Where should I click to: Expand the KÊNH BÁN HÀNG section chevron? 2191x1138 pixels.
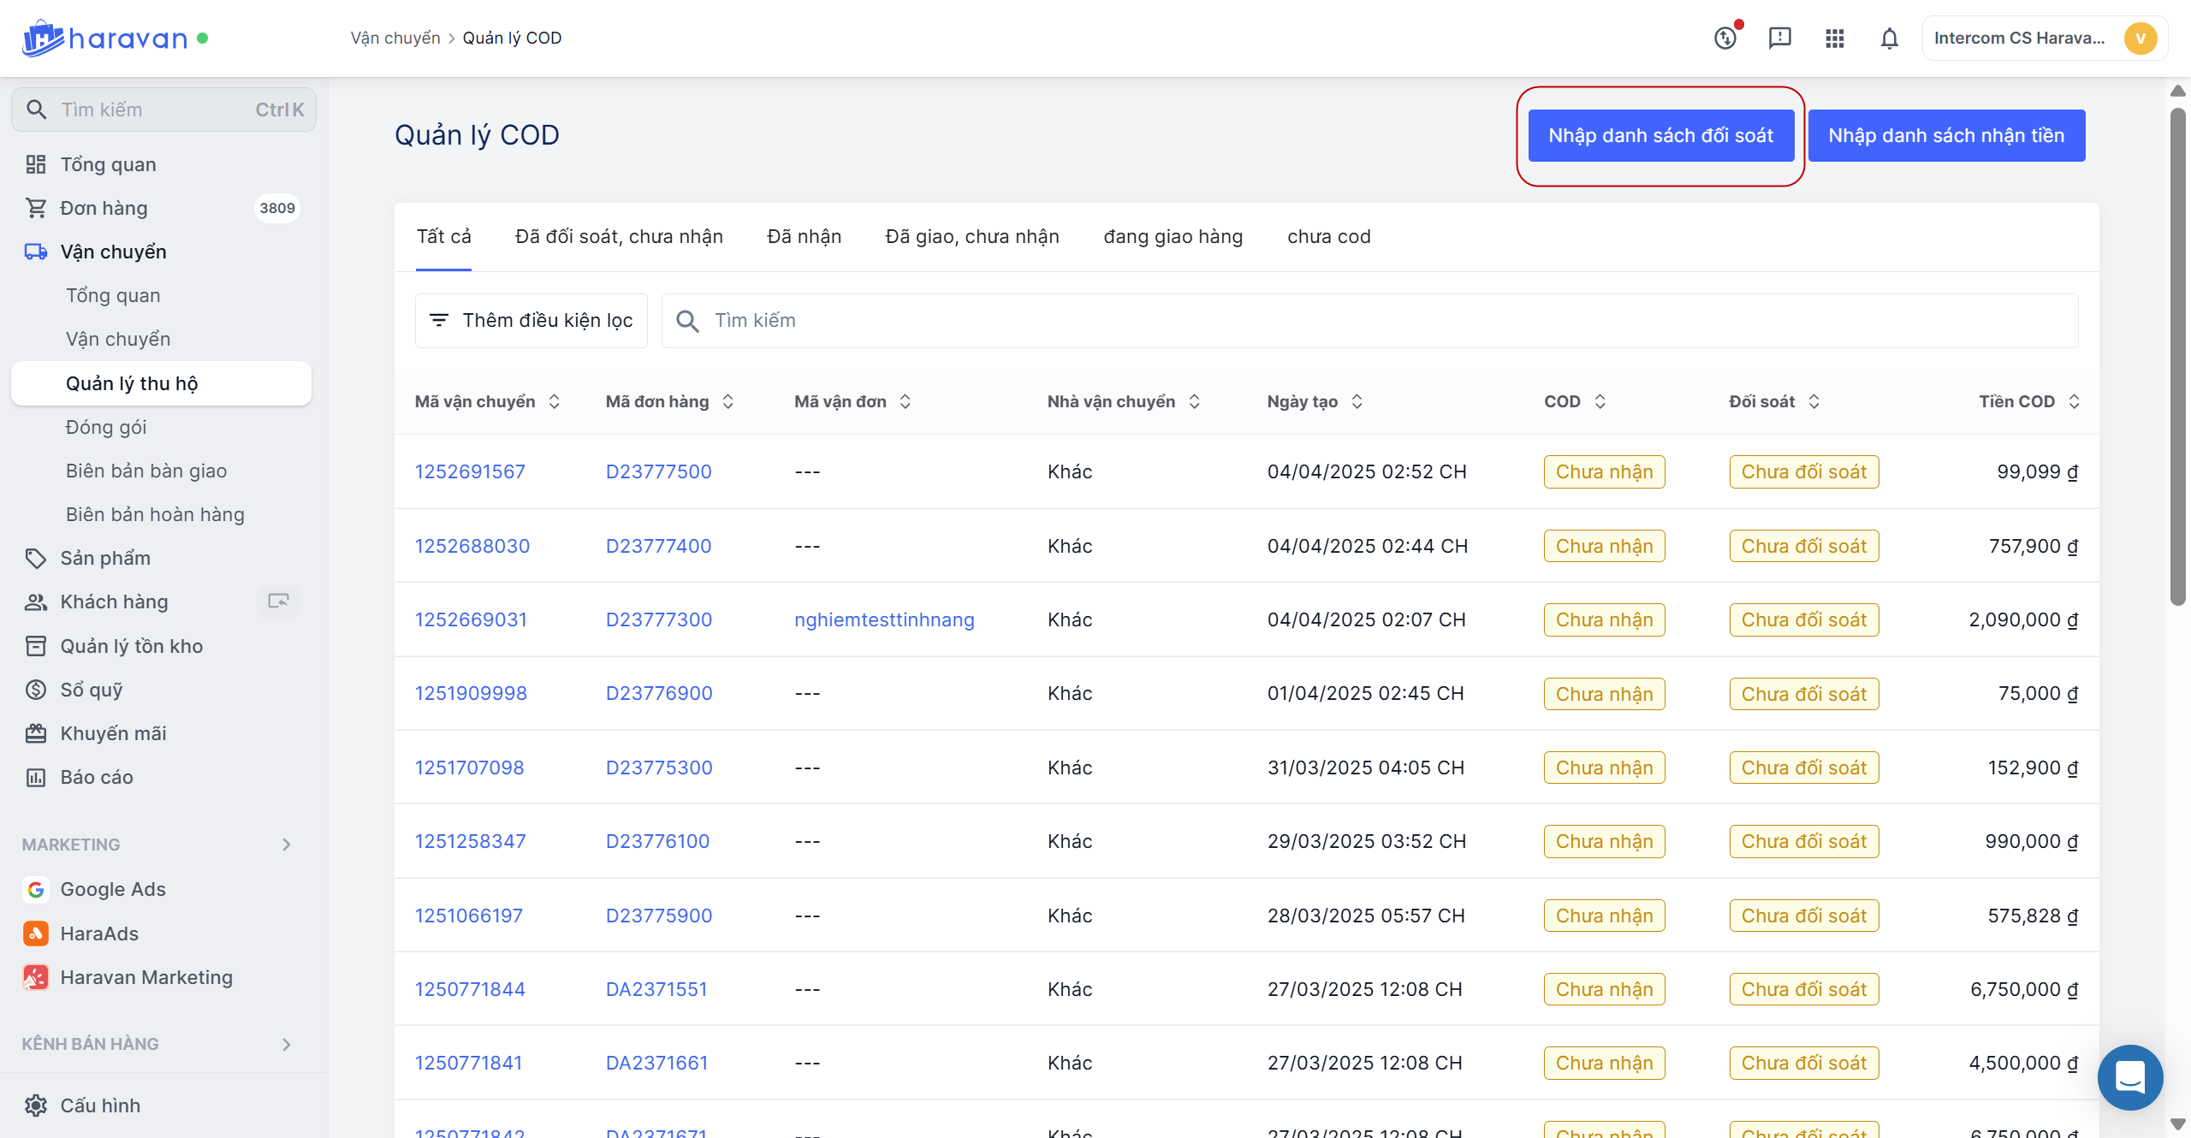pyautogui.click(x=287, y=1044)
